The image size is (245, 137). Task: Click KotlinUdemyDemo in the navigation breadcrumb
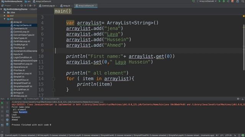click(12, 2)
